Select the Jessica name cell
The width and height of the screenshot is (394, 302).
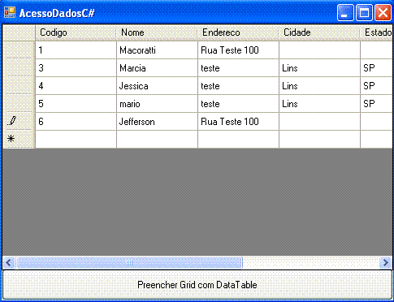tap(157, 85)
